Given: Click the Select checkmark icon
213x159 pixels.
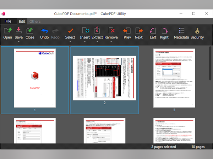Looking at the screenshot, I should (71, 31).
